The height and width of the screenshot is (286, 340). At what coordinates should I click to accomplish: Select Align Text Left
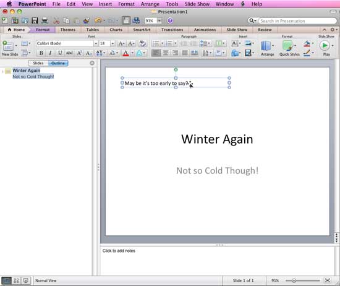coord(156,53)
